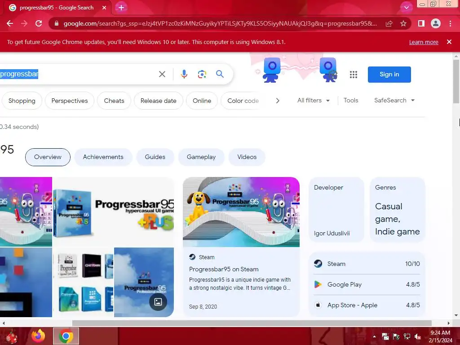Image resolution: width=460 pixels, height=345 pixels.
Task: Click the view images gallery icon
Action: 158,302
